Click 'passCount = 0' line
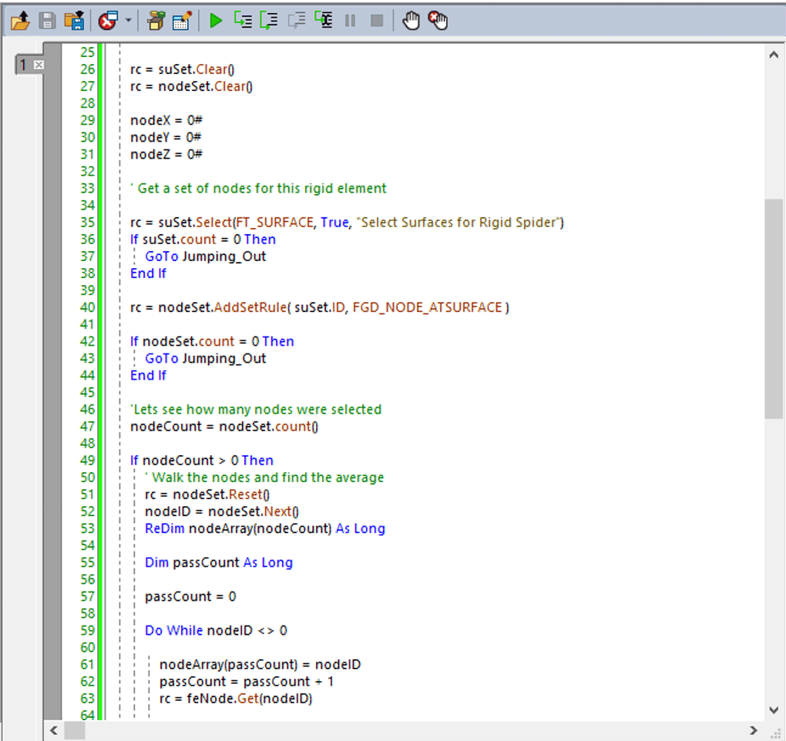Viewport: 786px width, 741px height. (x=190, y=597)
